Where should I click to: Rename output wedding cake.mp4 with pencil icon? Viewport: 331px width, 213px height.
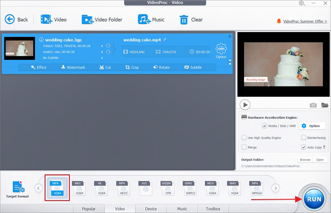tap(165, 40)
